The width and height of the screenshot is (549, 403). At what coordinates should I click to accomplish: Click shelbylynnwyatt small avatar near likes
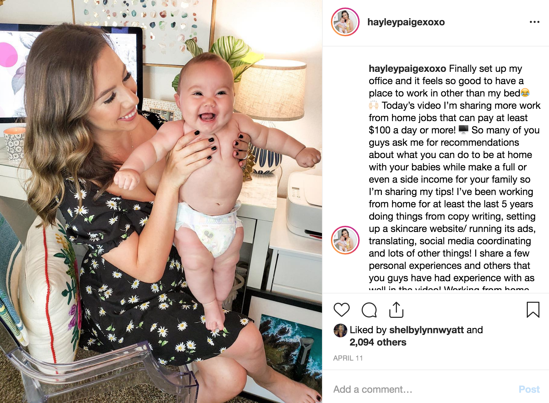tap(340, 330)
